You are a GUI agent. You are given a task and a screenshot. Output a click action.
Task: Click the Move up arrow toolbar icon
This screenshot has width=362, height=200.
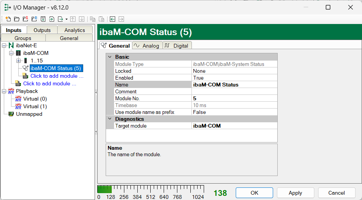(x=73, y=19)
